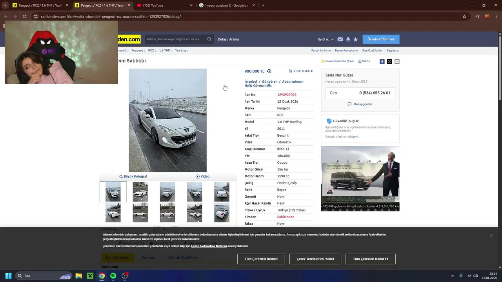Show hidden system tray icons

[452, 276]
